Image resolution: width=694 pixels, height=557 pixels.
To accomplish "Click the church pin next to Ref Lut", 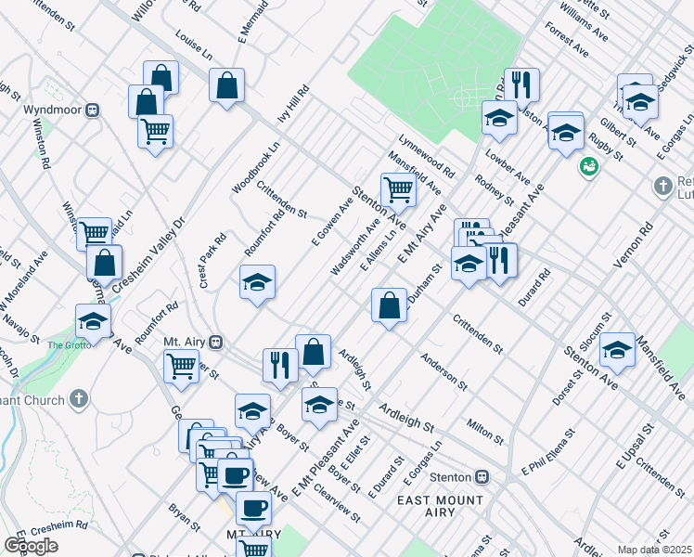I will 663,187.
